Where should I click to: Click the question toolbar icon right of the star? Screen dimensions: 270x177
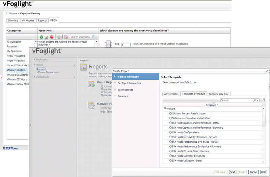pyautogui.click(x=66, y=37)
